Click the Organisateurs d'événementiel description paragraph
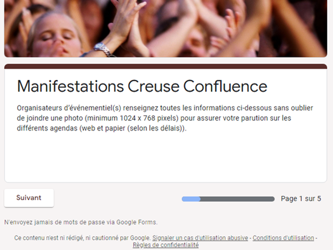This screenshot has height=250, width=333. click(x=165, y=118)
